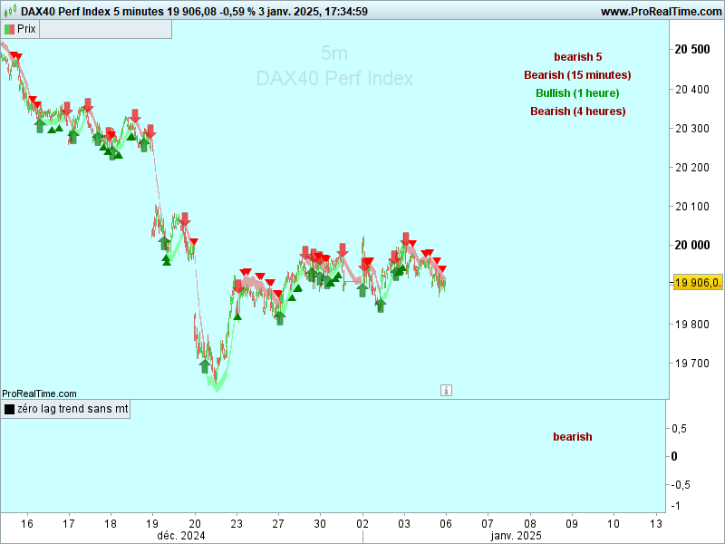
Task: Click date label 10 on the time axis
Action: (614, 524)
